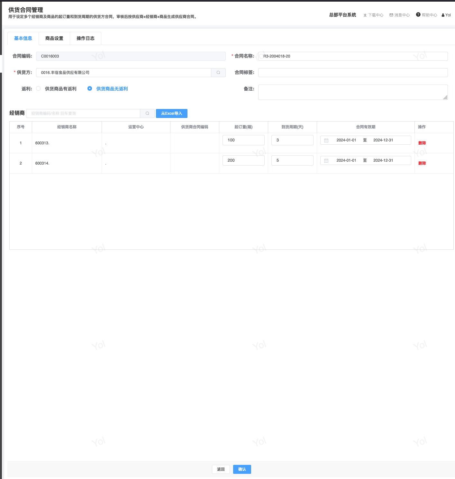The height and width of the screenshot is (479, 455).
Task: Open 下载中心 link in header
Action: (376, 15)
